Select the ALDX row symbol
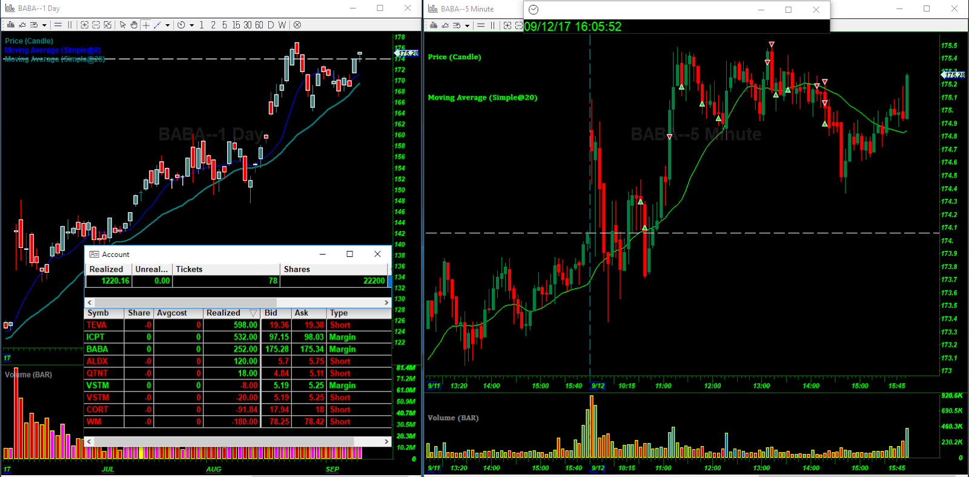This screenshot has height=477, width=969. tap(97, 362)
